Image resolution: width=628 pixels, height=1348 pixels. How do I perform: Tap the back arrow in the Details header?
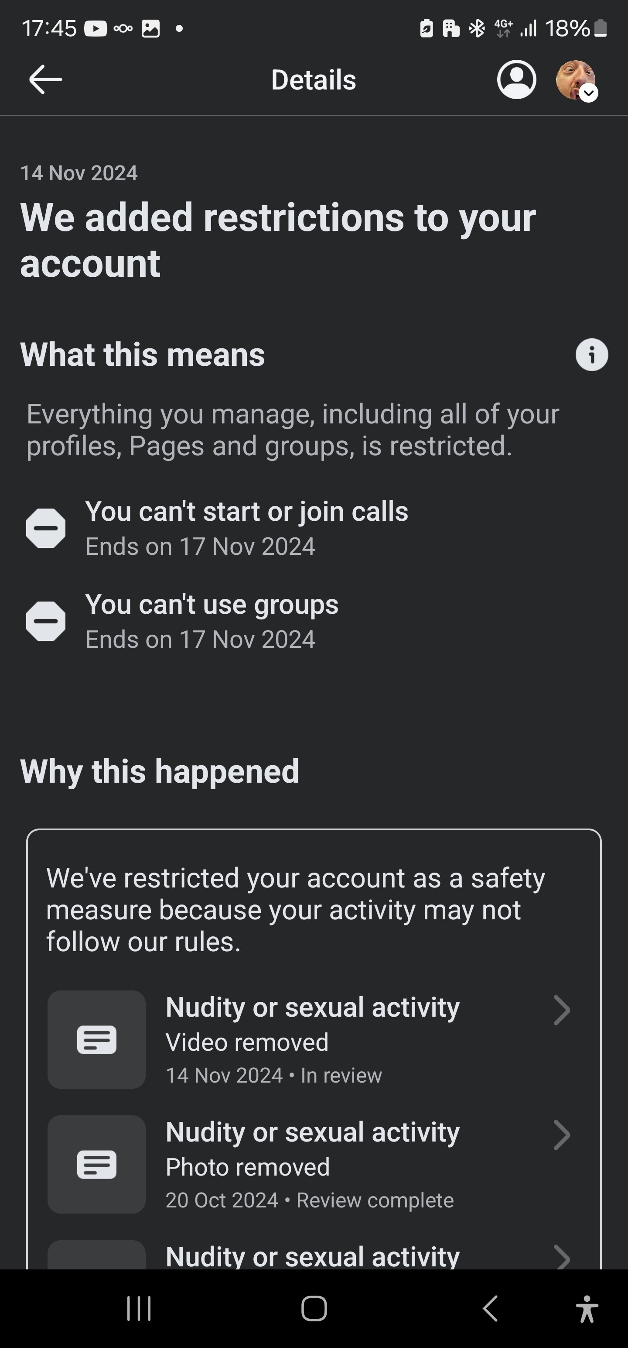45,79
